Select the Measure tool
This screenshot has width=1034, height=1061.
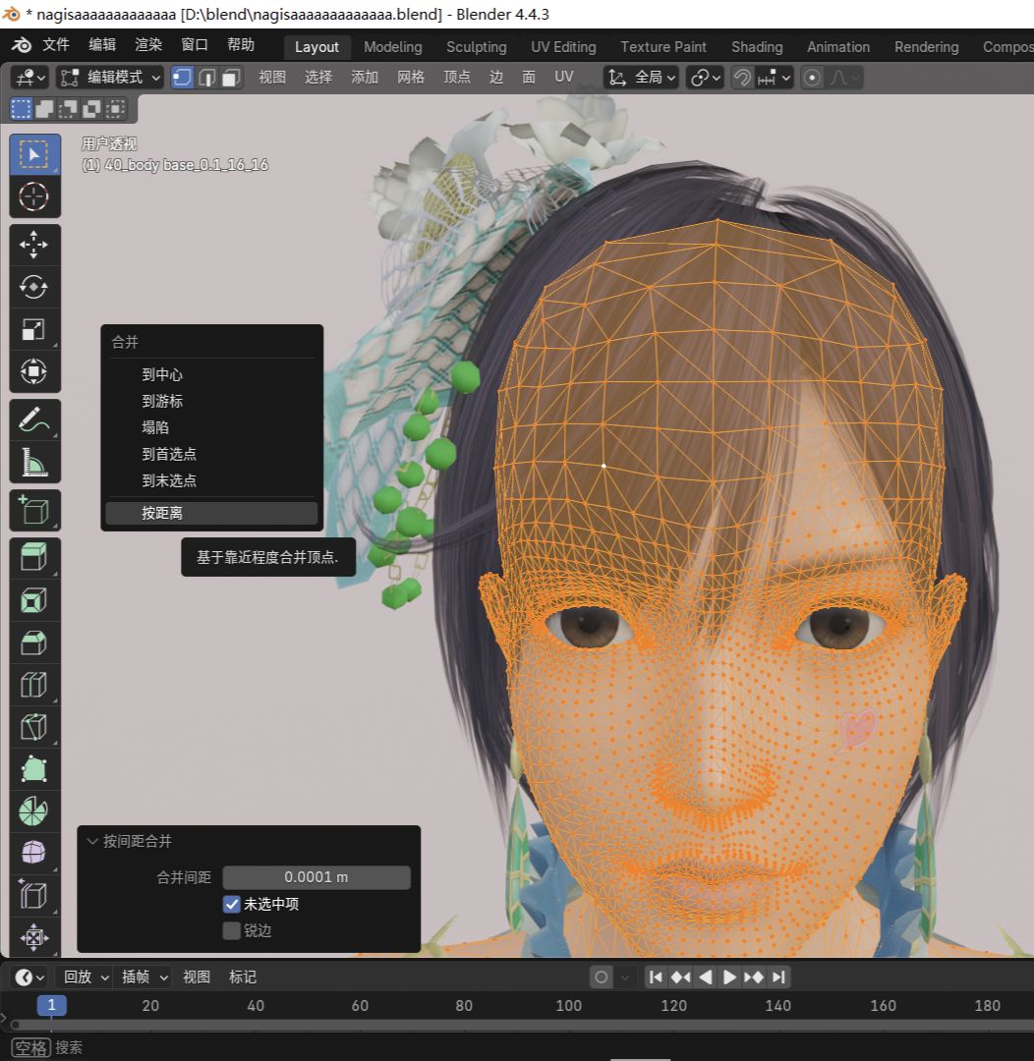pyautogui.click(x=34, y=462)
